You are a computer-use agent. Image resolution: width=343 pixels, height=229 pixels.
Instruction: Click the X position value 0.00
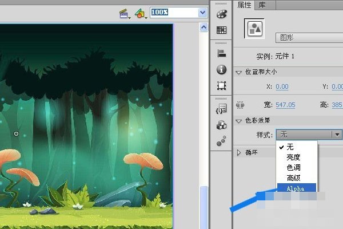[x=282, y=87]
